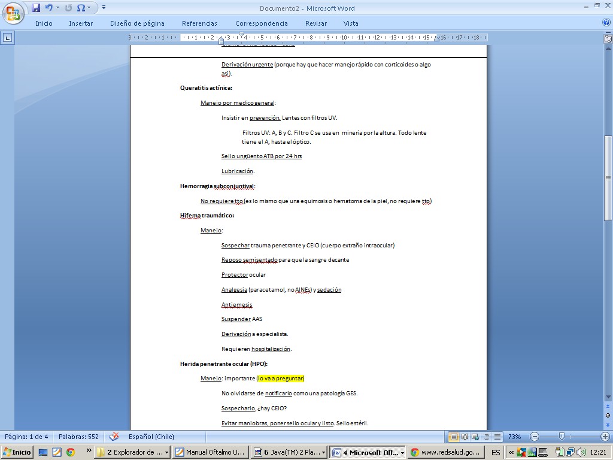This screenshot has width=613, height=460.
Task: Open the Customize Quick Access Toolbar dropdown
Action: [x=104, y=8]
